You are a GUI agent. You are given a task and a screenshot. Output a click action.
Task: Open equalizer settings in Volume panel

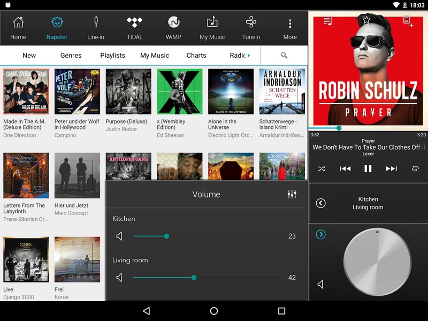coord(292,194)
